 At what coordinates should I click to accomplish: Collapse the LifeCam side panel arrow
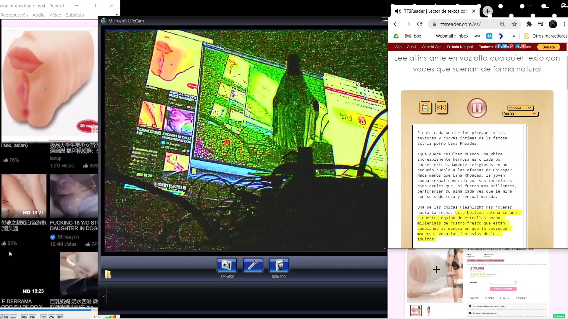pyautogui.click(x=104, y=296)
